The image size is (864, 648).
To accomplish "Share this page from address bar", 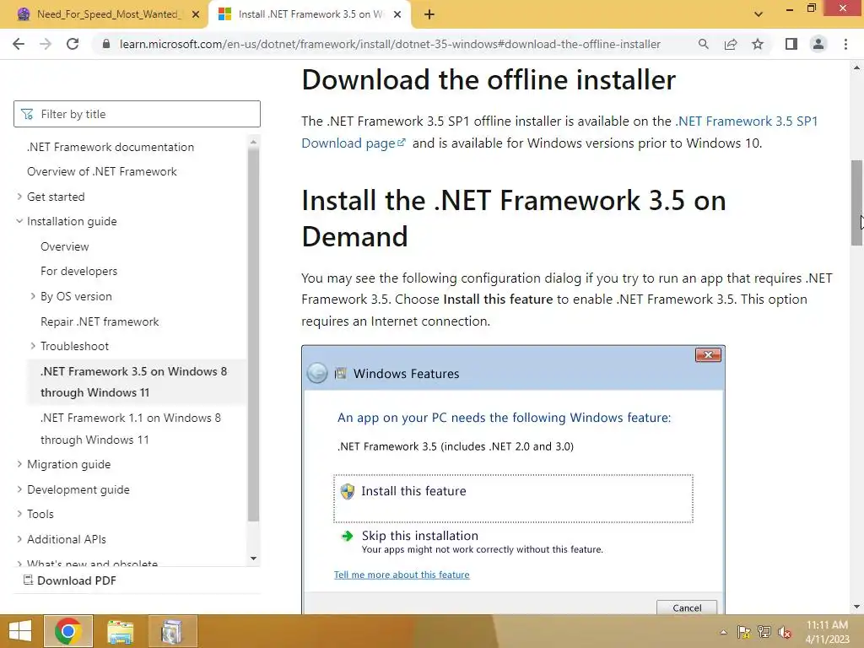I will 731,44.
